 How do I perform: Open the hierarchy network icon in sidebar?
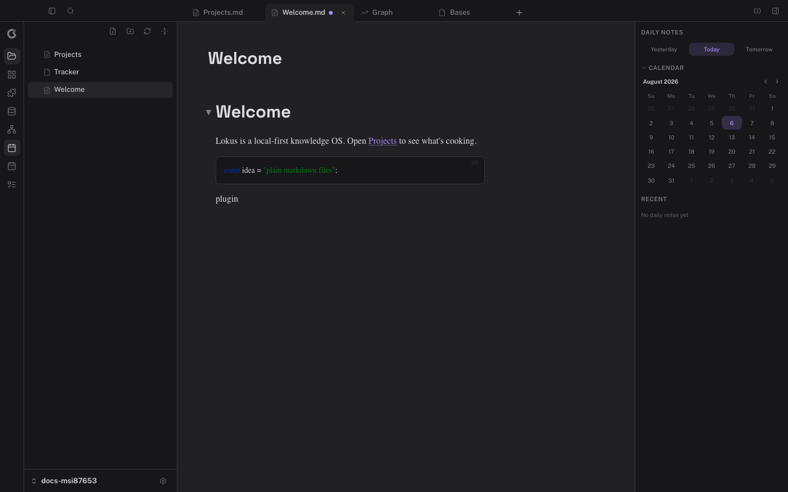[12, 130]
